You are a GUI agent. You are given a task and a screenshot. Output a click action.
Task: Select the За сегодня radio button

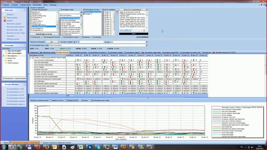coord(92,37)
